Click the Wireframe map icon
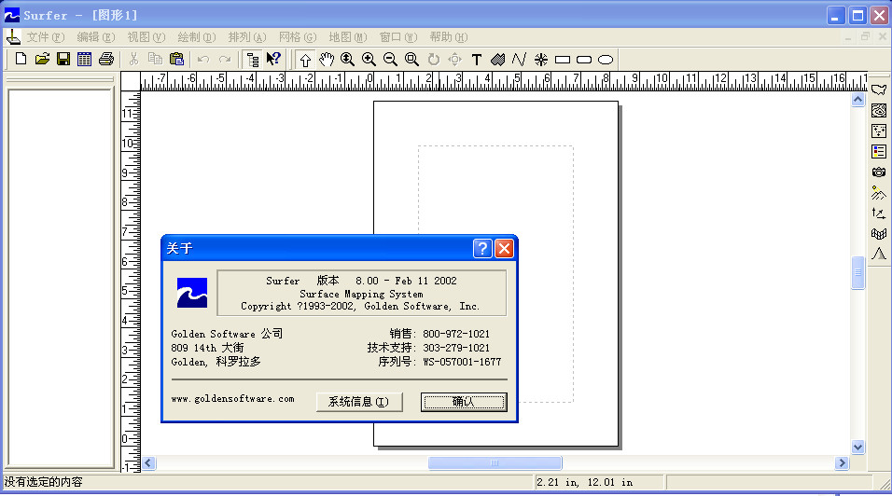This screenshot has height=496, width=892. click(879, 233)
